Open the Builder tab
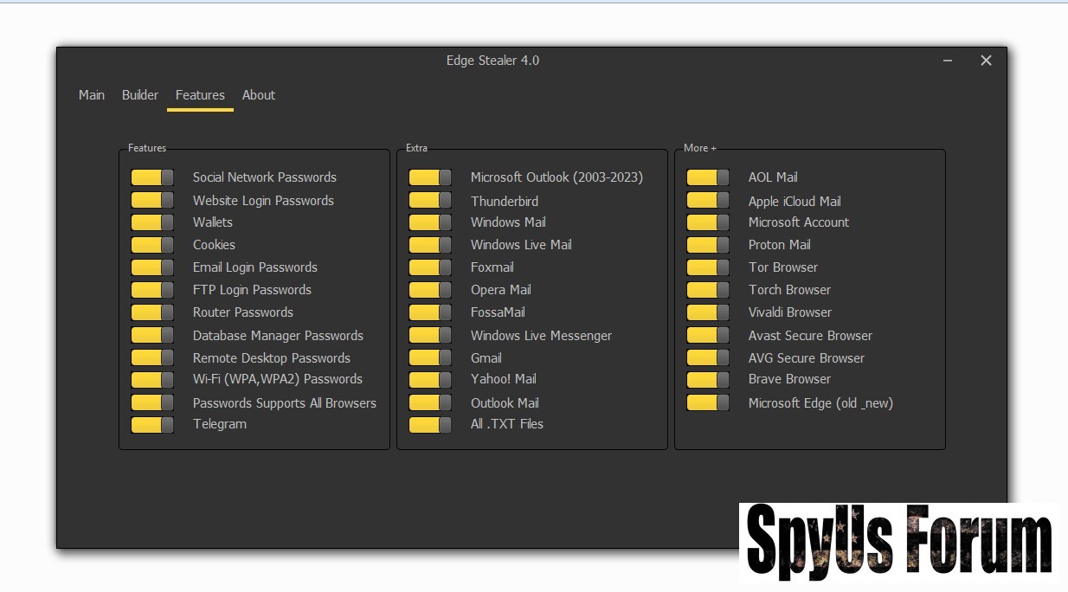Screen dimensions: 1068x592 click(140, 95)
